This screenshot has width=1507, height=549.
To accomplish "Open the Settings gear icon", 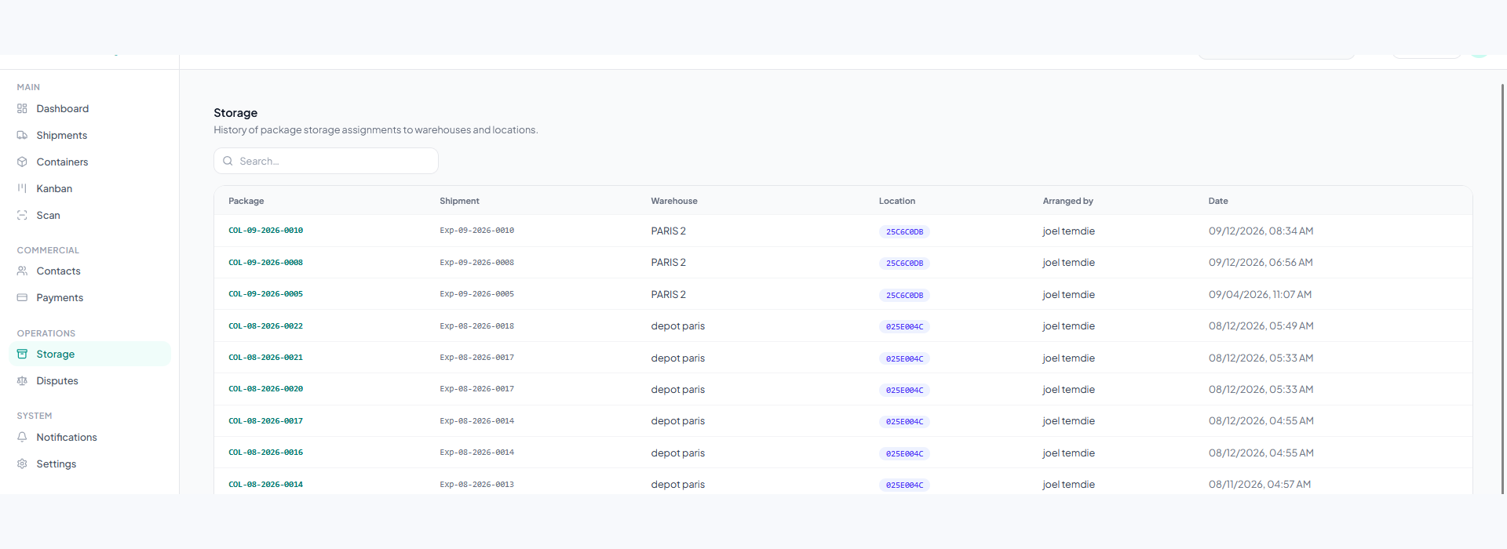I will coord(22,464).
